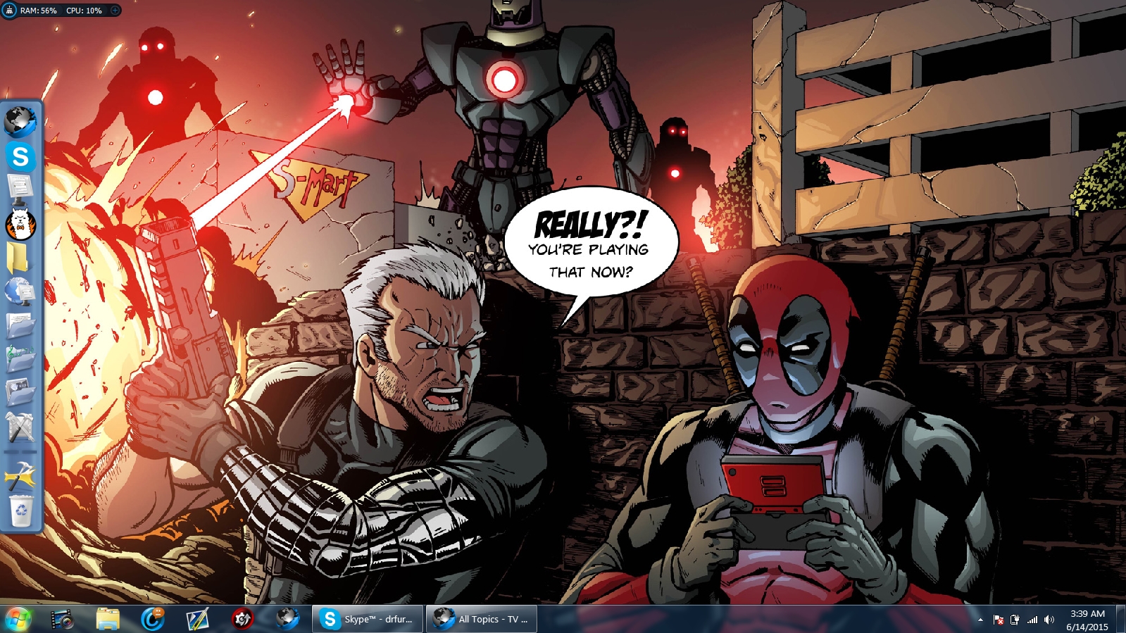Open the network globe-and-monitor dock icon
This screenshot has height=633, width=1126.
pyautogui.click(x=20, y=292)
